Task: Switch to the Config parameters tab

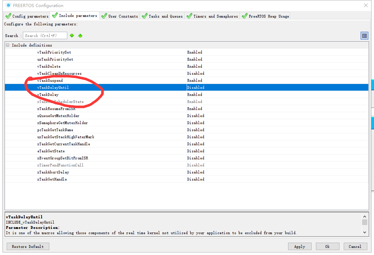Action: click(27, 16)
